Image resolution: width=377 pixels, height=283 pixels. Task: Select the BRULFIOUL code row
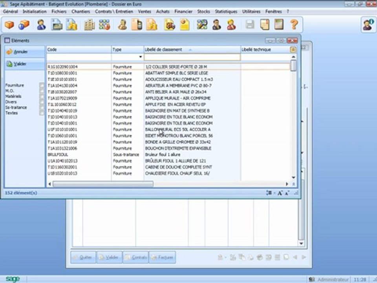(168, 154)
